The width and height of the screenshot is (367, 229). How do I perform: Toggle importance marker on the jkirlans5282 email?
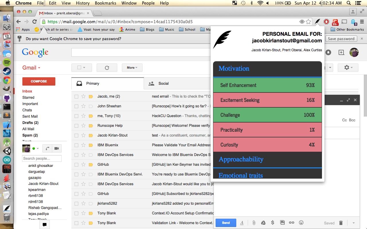click(x=91, y=204)
